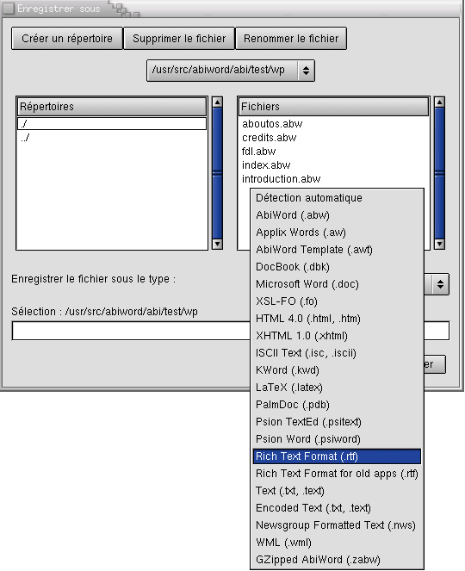Click the Répertoires column header
Screen dimensions: 465x571
[112, 107]
